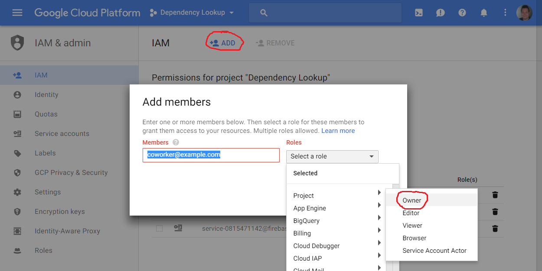This screenshot has height=271, width=542.
Task: Activate Cloud Shell icon
Action: [419, 13]
